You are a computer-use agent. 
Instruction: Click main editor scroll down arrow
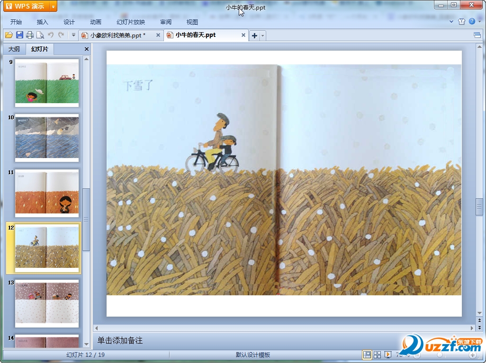tap(479, 313)
